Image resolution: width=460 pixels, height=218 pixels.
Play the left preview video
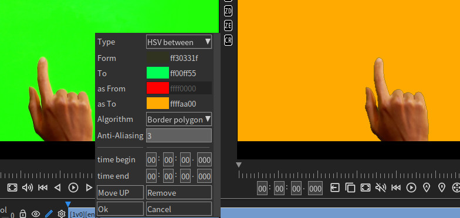click(x=73, y=188)
